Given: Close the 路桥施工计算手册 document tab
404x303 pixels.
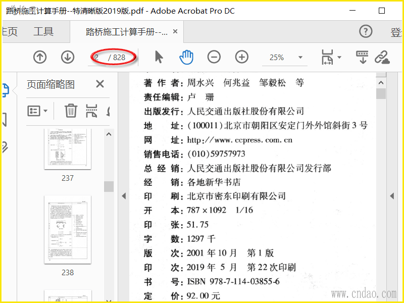Looking at the screenshot, I should 175,31.
